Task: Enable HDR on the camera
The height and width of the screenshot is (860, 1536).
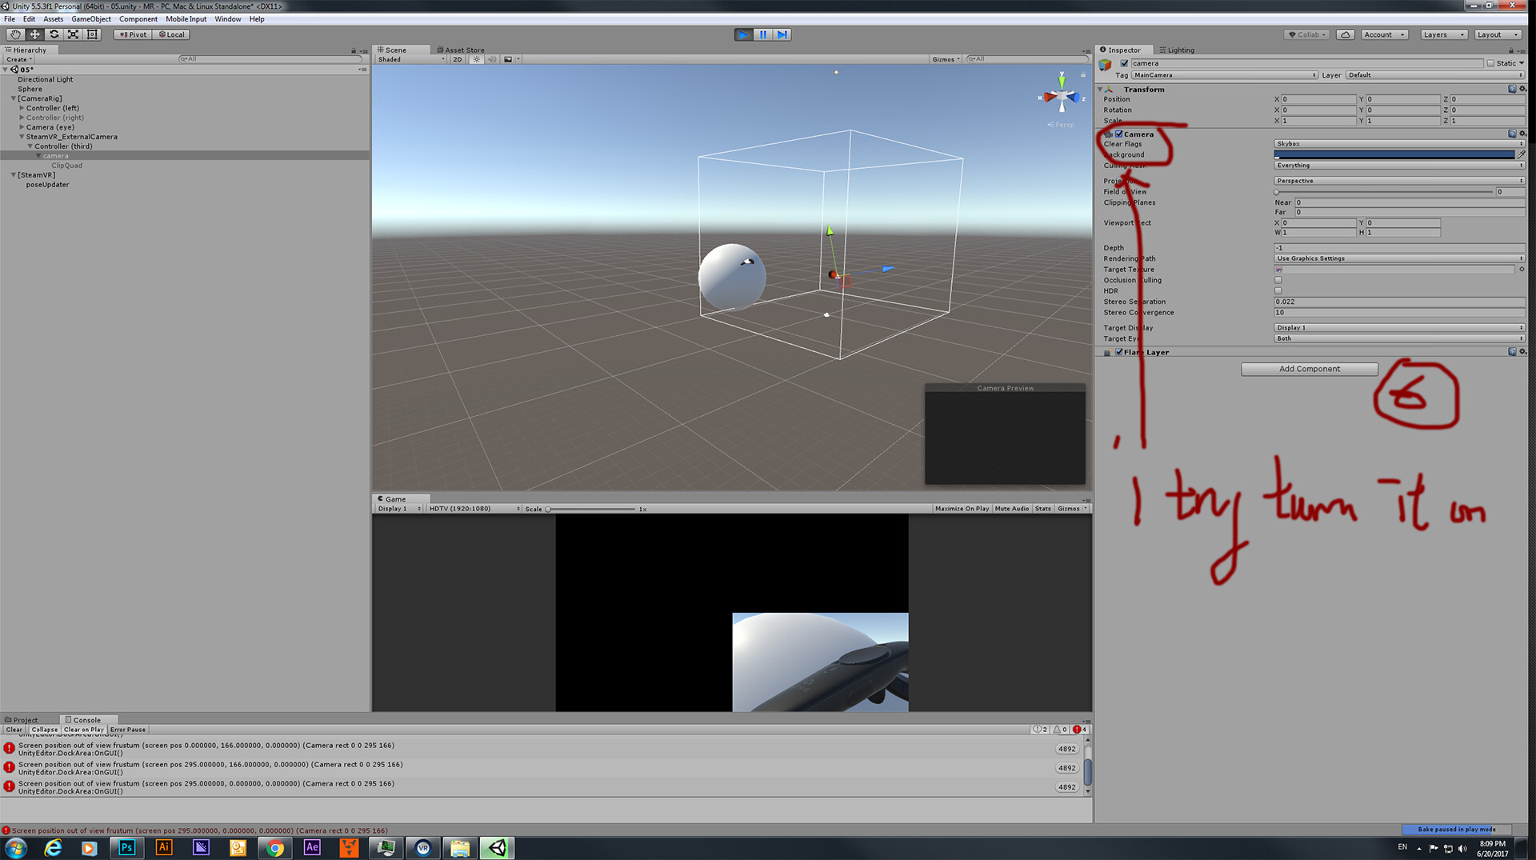Action: click(1278, 290)
